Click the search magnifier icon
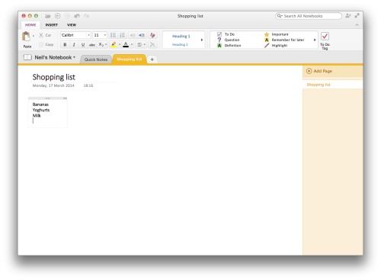Viewport: 381px width, 280px height. (x=280, y=16)
